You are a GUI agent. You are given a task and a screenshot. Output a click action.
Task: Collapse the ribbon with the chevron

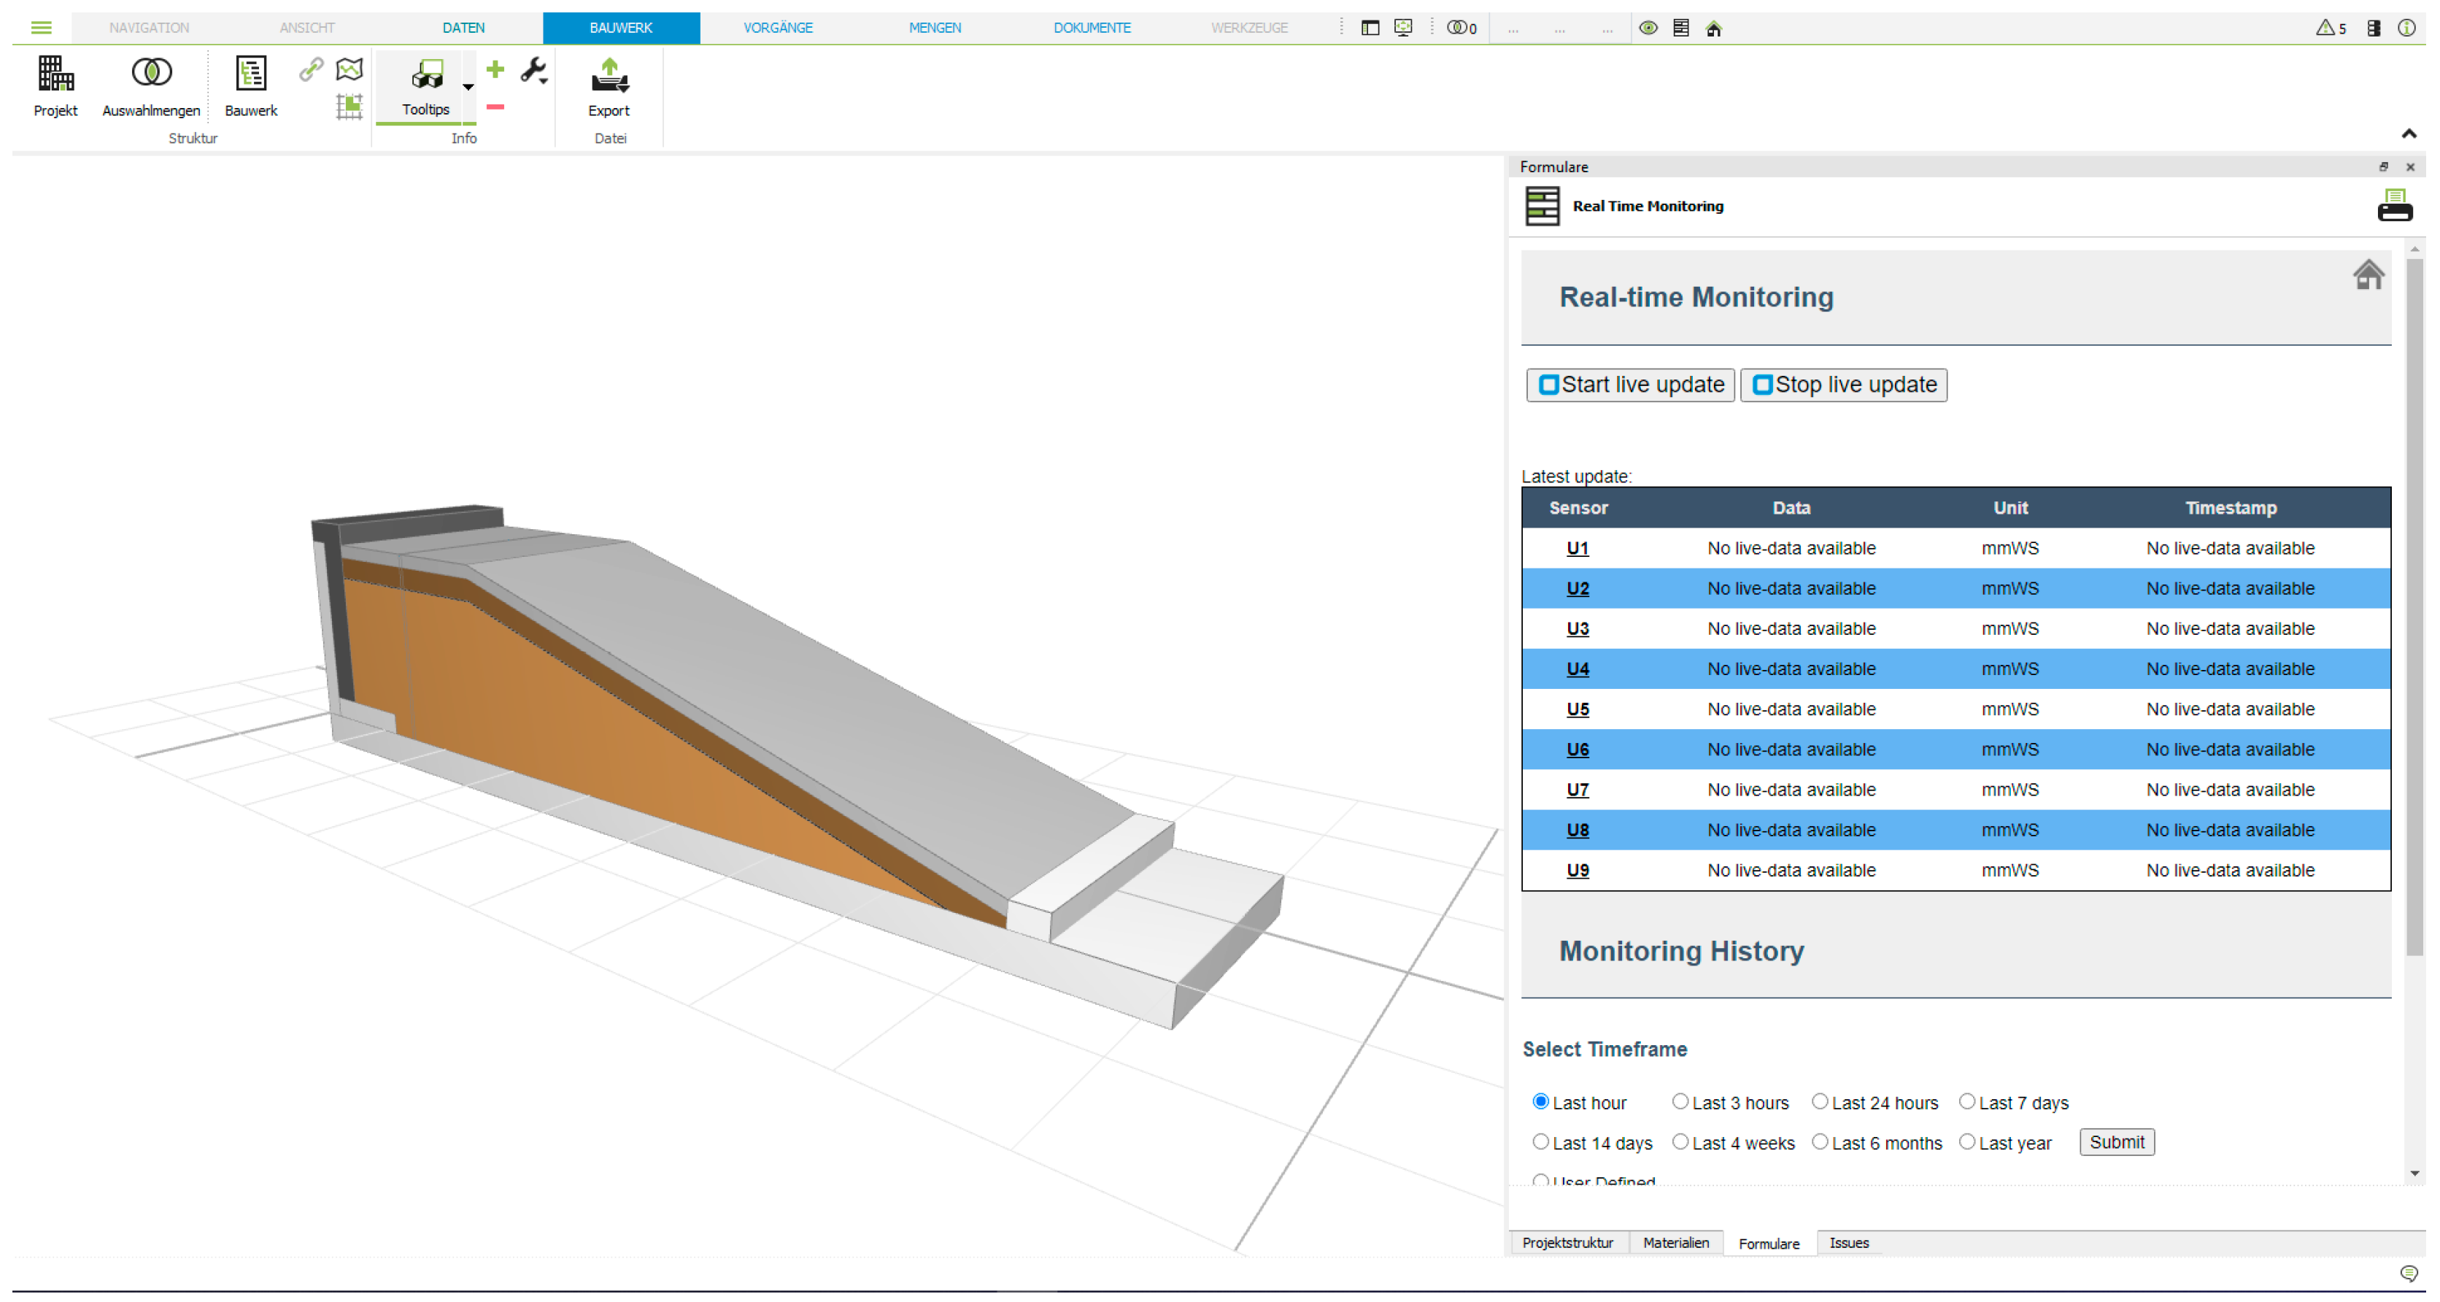2409,134
